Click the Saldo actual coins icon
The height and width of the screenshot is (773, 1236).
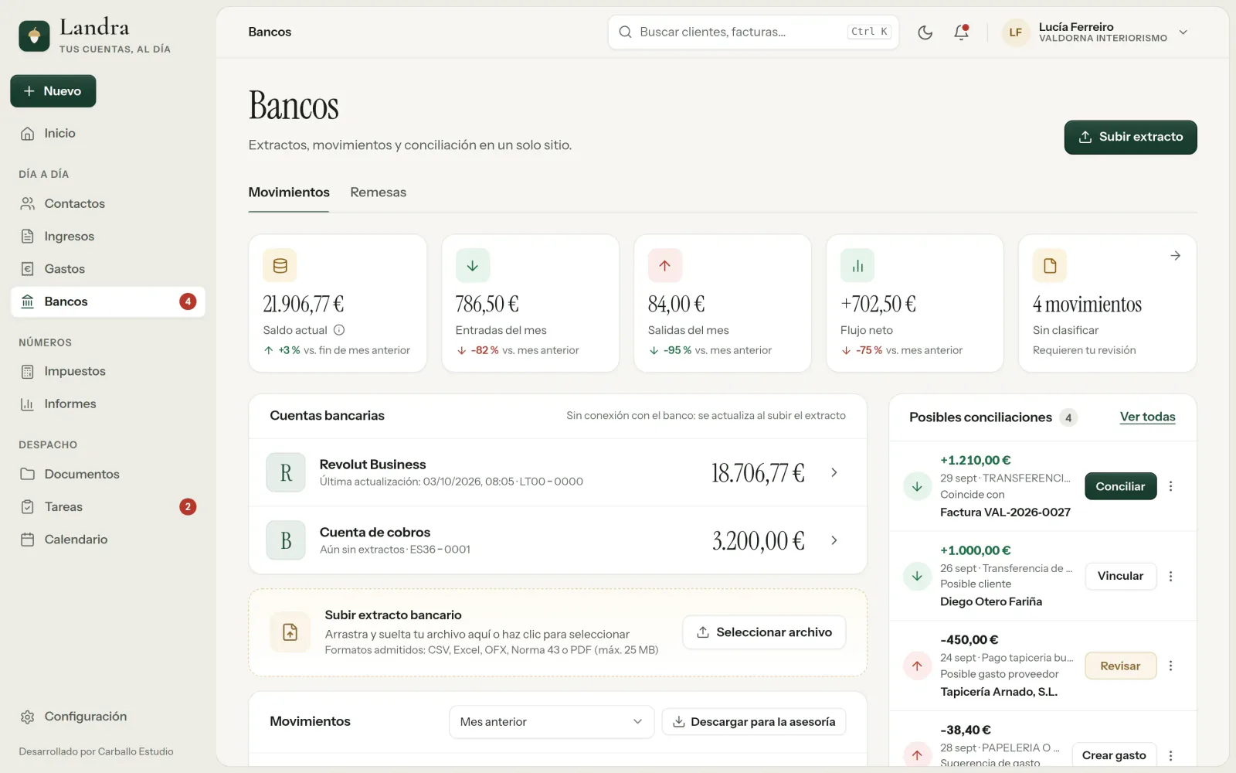[x=280, y=266]
